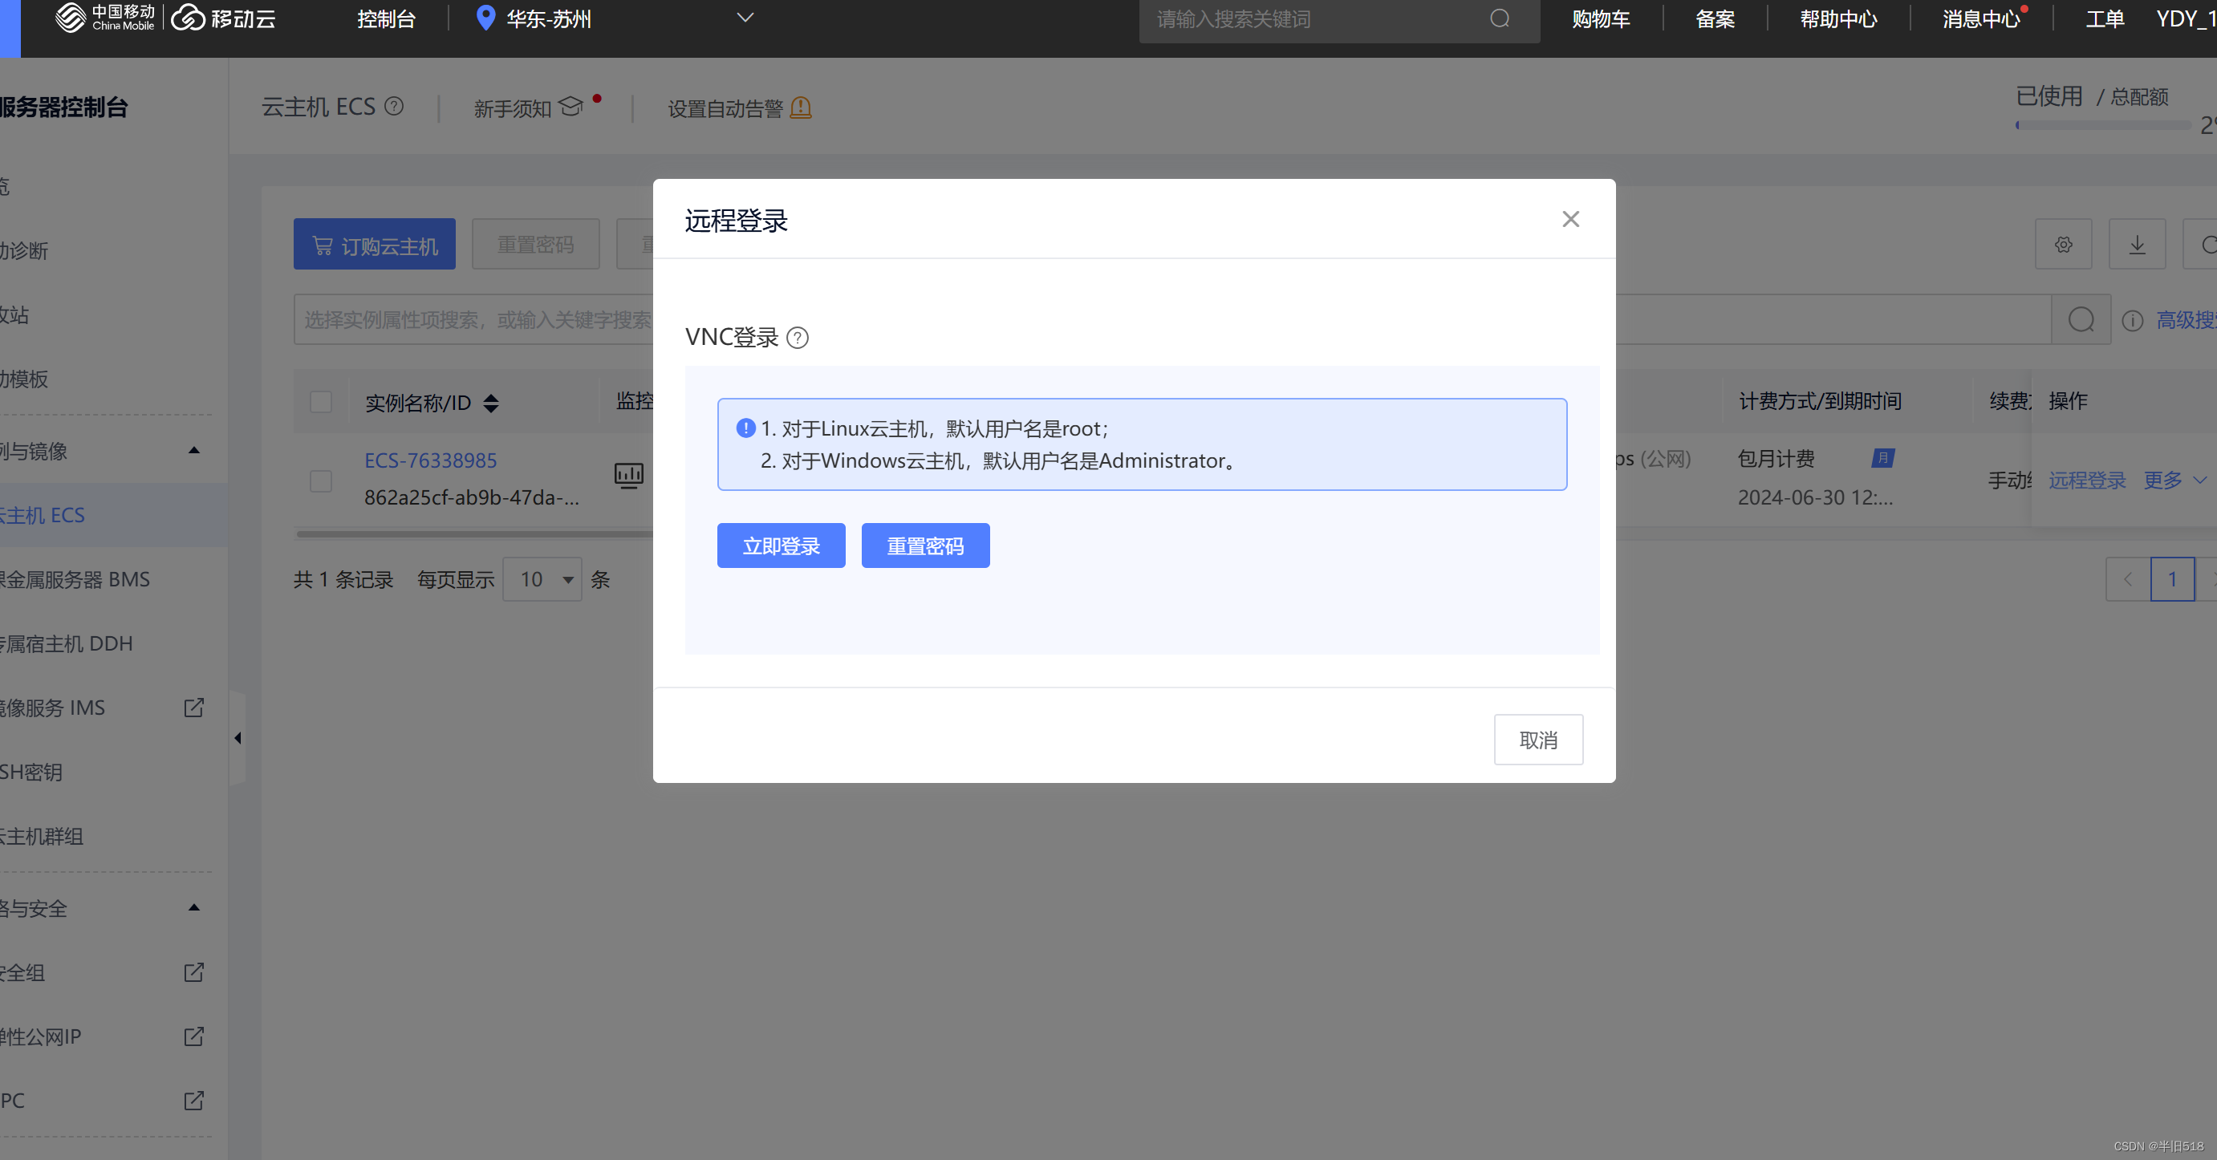2217x1160 pixels.
Task: Click the 重置密码 button in dialog
Action: tap(925, 546)
